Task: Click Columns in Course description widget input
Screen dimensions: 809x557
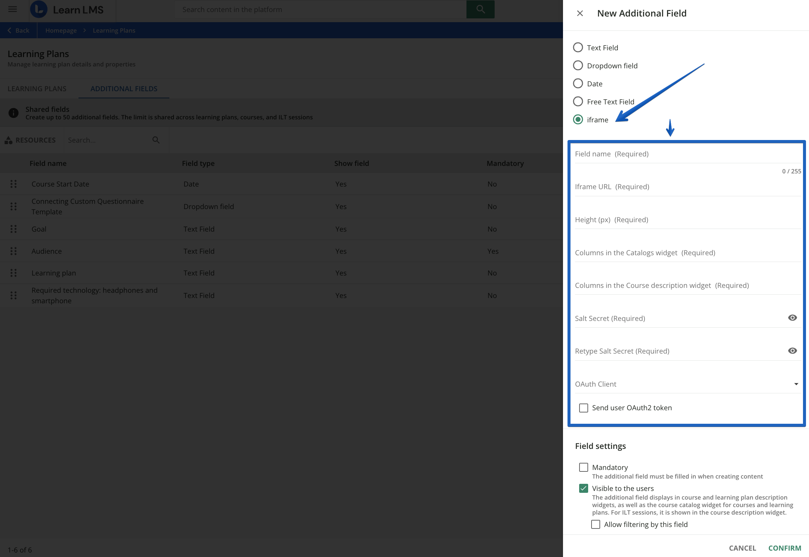Action: tap(688, 286)
